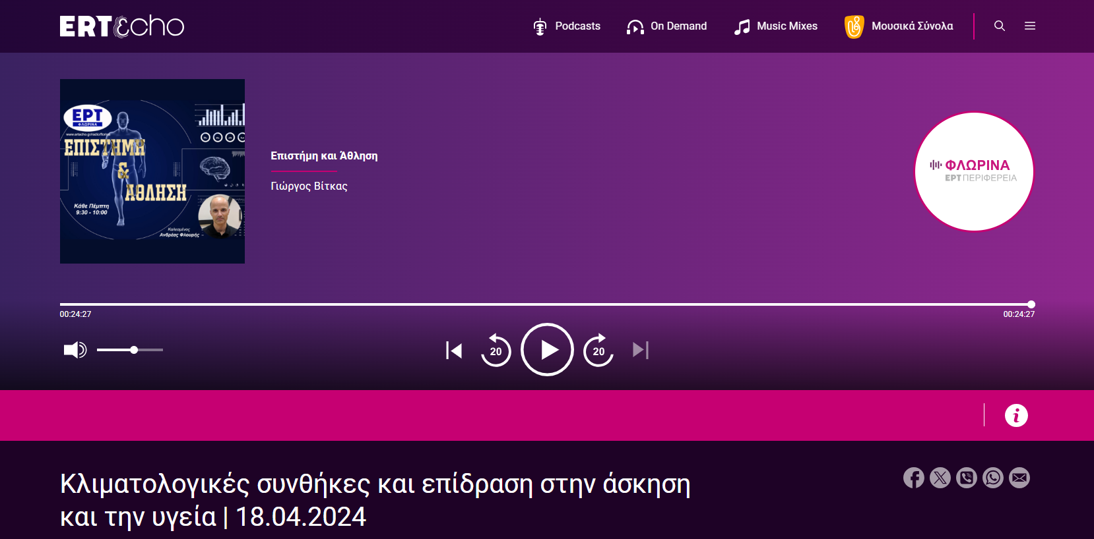Image resolution: width=1094 pixels, height=539 pixels.
Task: Click the Μουσικά Σύνολα orange badge icon
Action: point(854,27)
